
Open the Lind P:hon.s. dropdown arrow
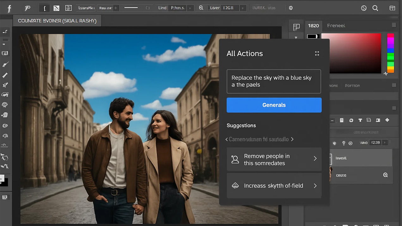click(190, 8)
